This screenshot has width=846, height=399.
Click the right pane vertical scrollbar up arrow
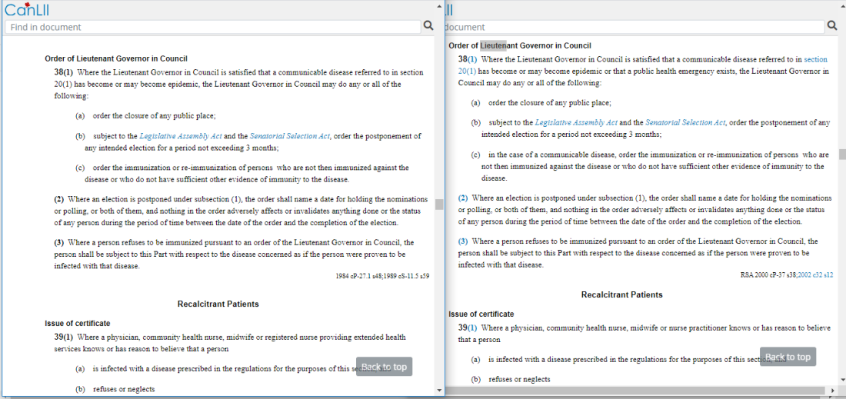pos(842,5)
